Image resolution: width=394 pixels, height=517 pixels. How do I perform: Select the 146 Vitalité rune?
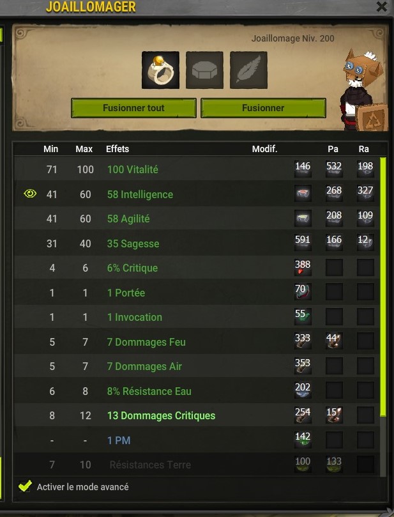point(303,169)
